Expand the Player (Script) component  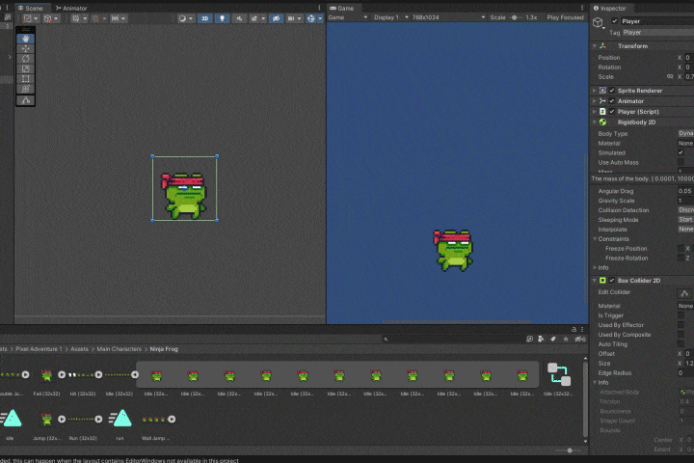tap(595, 112)
